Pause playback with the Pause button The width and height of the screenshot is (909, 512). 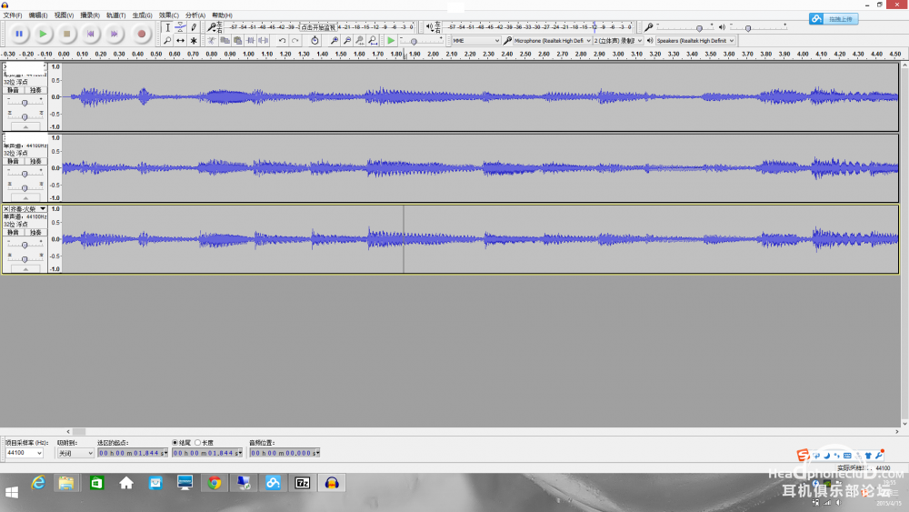coord(18,34)
